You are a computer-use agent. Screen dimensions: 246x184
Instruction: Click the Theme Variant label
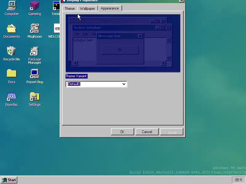[76, 76]
